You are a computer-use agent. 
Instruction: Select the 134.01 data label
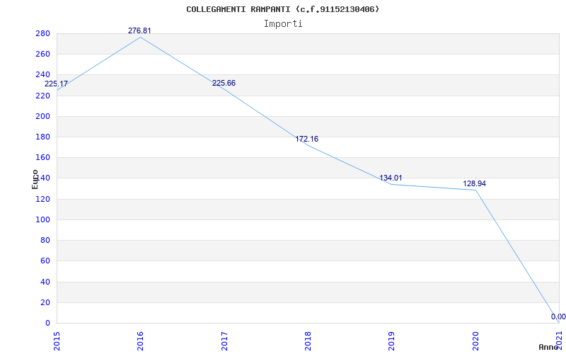tap(391, 178)
